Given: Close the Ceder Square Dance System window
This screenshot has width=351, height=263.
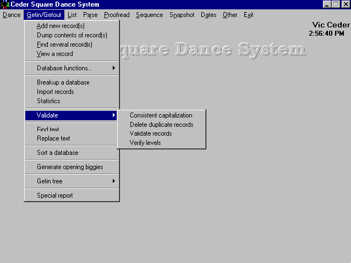Looking at the screenshot, I should click(345, 4).
